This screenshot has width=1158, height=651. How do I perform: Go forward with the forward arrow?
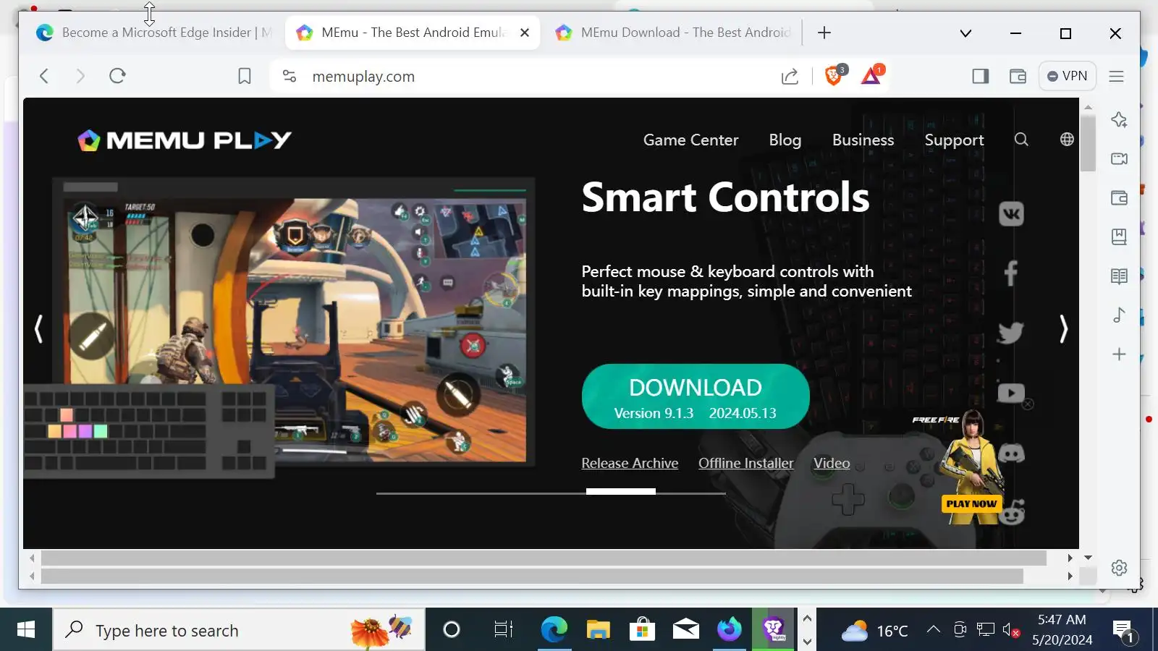click(80, 76)
